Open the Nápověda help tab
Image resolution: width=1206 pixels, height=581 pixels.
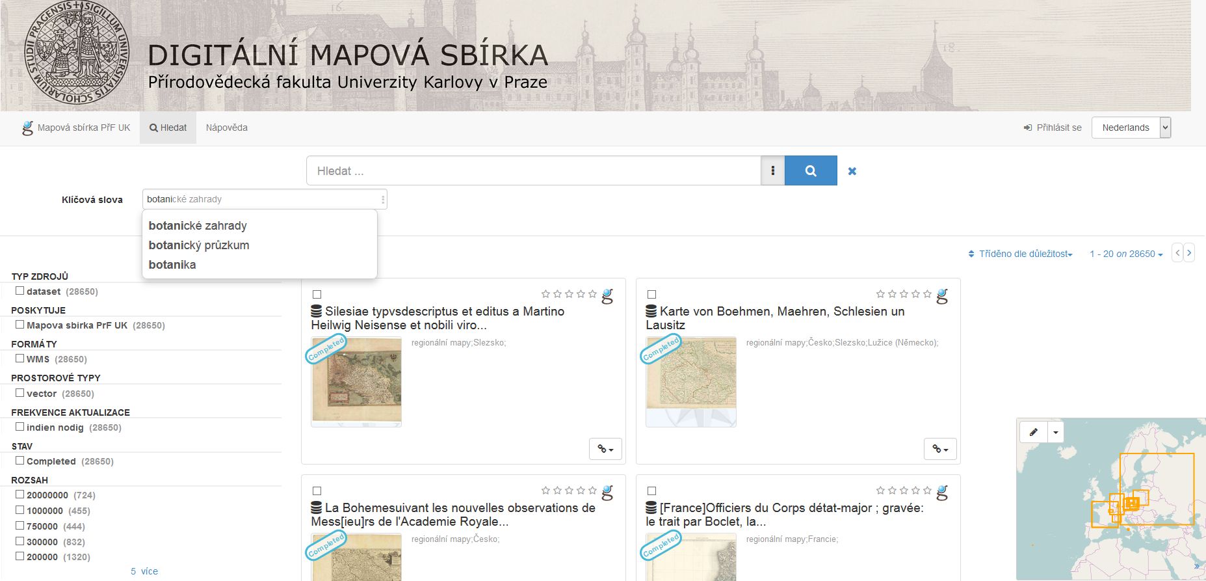tap(227, 128)
